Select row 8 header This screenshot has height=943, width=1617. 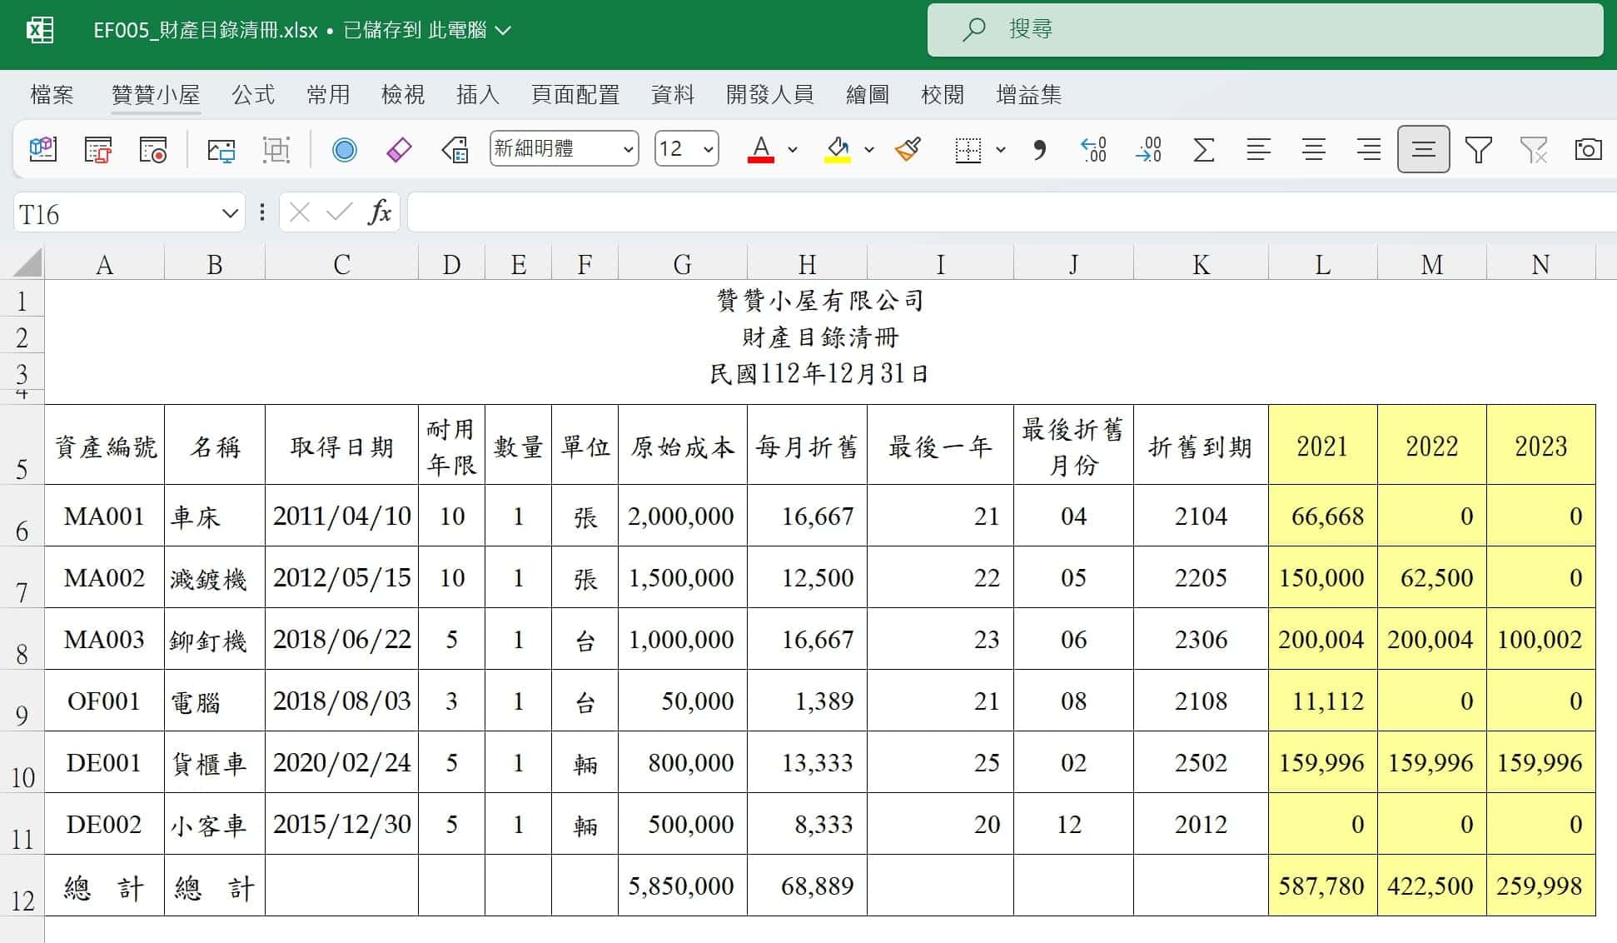(x=22, y=640)
